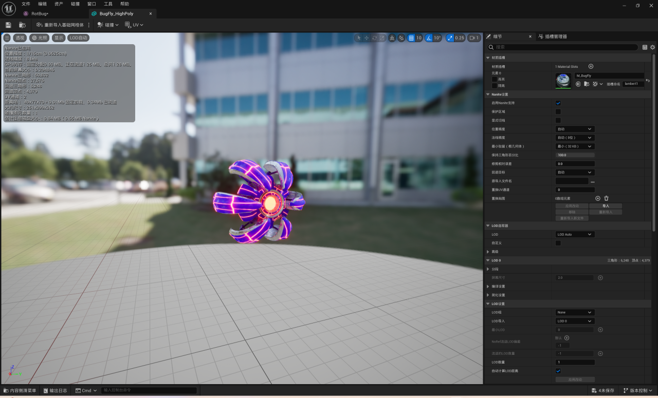Expand the 简化设置 section
658x398 pixels.
coord(488,295)
